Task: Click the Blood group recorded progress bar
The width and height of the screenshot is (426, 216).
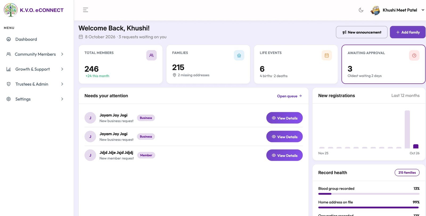Action: tap(369, 194)
